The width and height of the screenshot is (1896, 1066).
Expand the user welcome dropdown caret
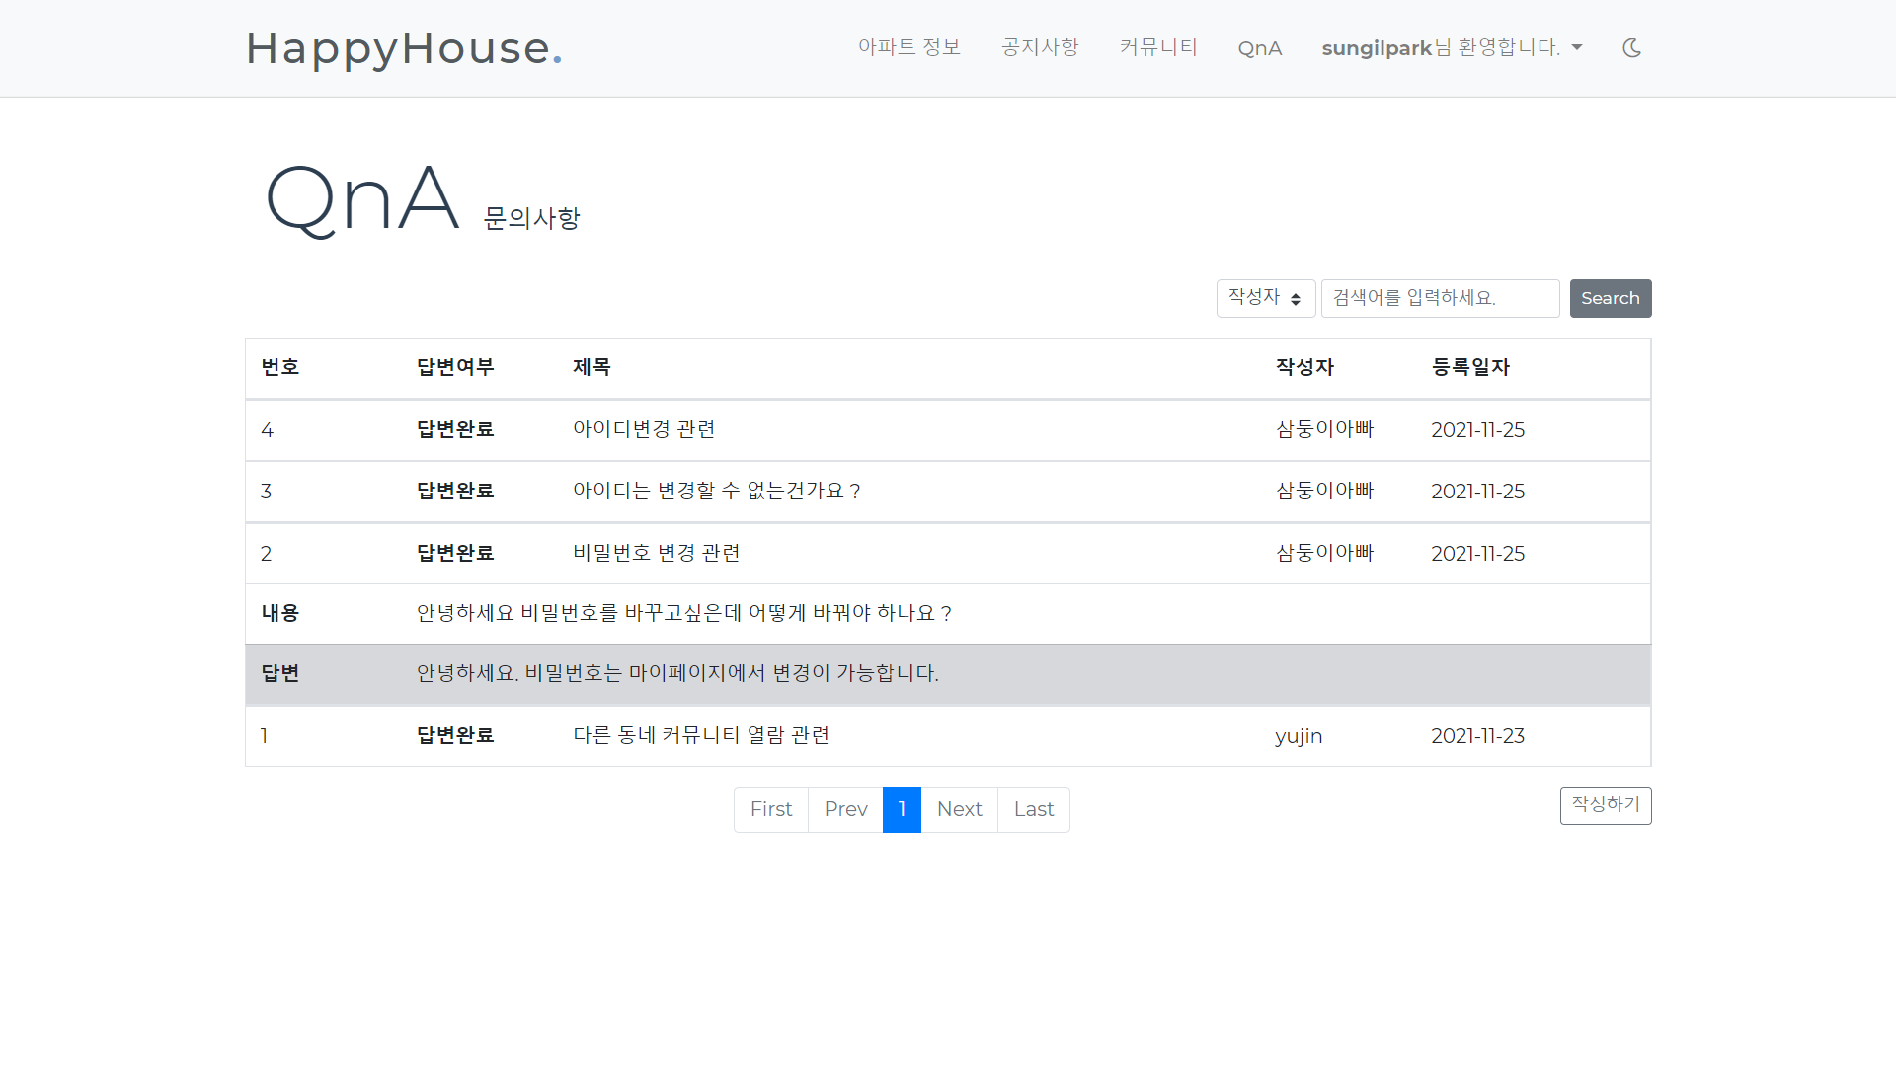pyautogui.click(x=1577, y=47)
